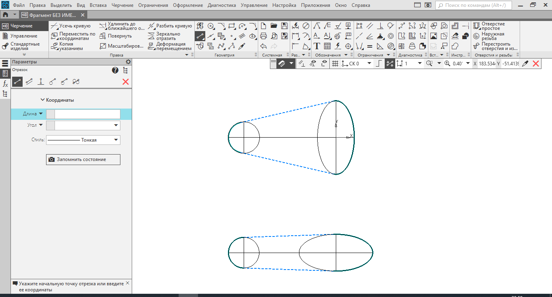Insert a table in Обозначения
Viewport: 552px width, 297px height.
pyautogui.click(x=327, y=46)
